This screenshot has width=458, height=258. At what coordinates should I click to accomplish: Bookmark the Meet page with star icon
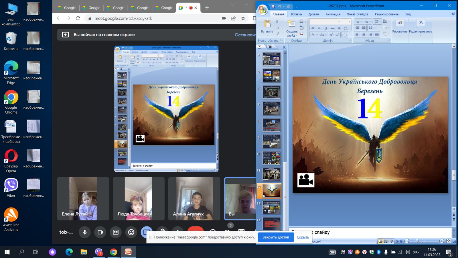click(x=243, y=18)
